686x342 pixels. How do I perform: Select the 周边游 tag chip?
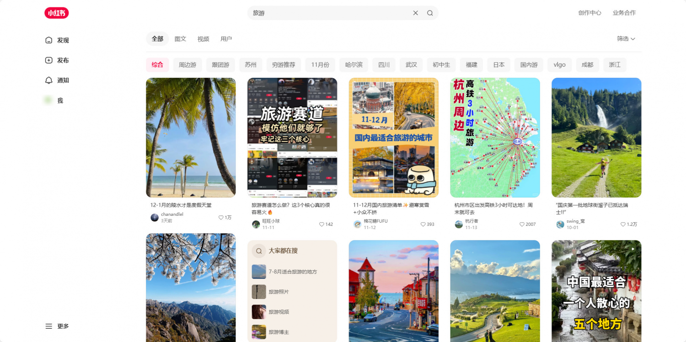(188, 65)
